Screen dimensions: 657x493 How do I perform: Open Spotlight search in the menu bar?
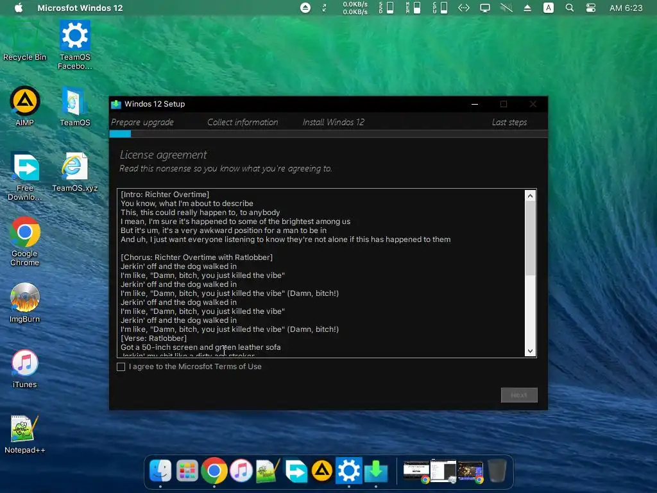coord(570,8)
